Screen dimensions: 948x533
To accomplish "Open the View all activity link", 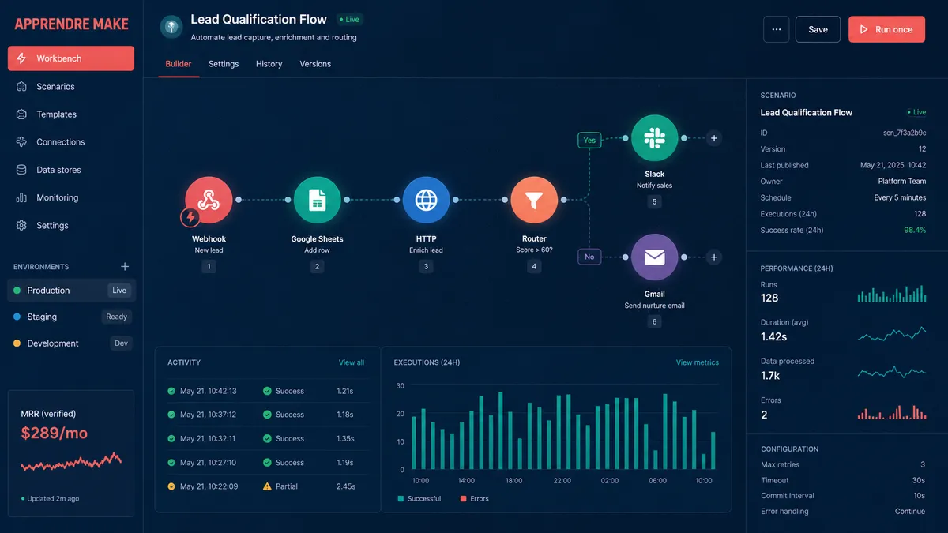I will coord(352,362).
